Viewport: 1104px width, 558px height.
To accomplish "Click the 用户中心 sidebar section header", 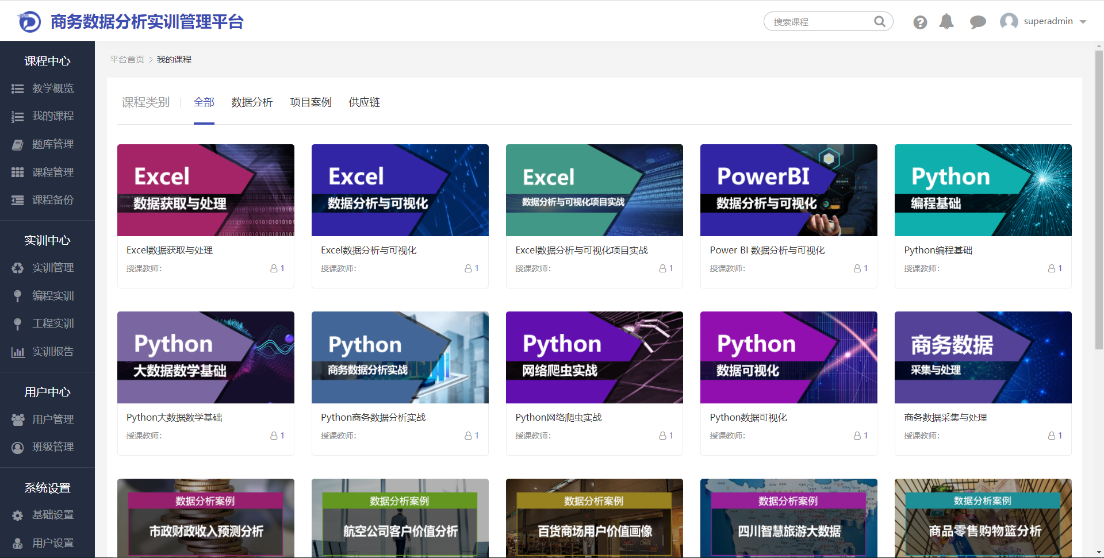I will point(47,392).
